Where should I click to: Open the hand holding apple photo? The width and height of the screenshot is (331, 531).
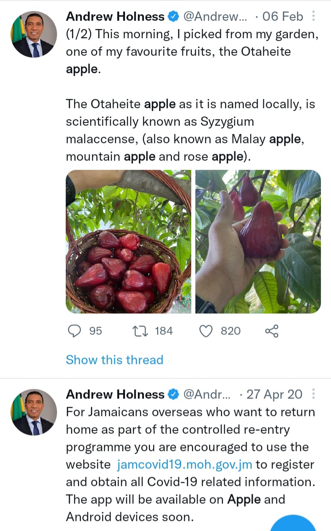tap(258, 242)
